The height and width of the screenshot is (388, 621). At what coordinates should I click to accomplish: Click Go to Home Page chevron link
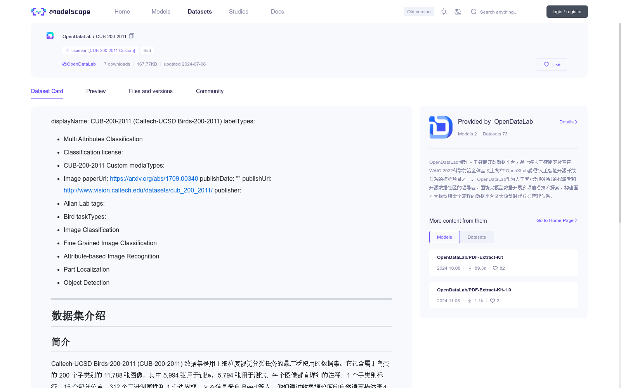(557, 220)
